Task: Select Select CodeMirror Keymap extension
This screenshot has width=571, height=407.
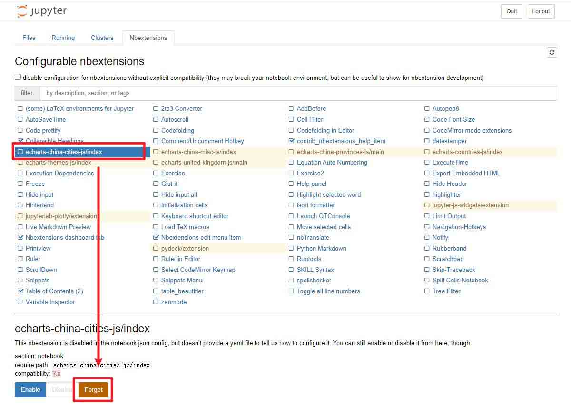Action: [x=198, y=270]
